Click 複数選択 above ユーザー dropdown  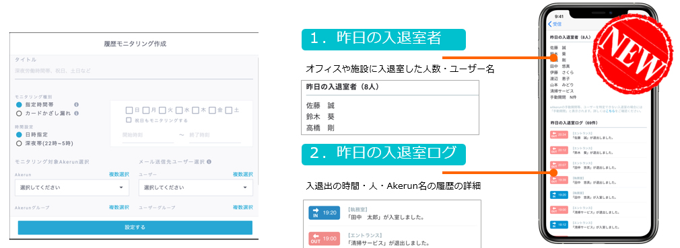pyautogui.click(x=243, y=175)
